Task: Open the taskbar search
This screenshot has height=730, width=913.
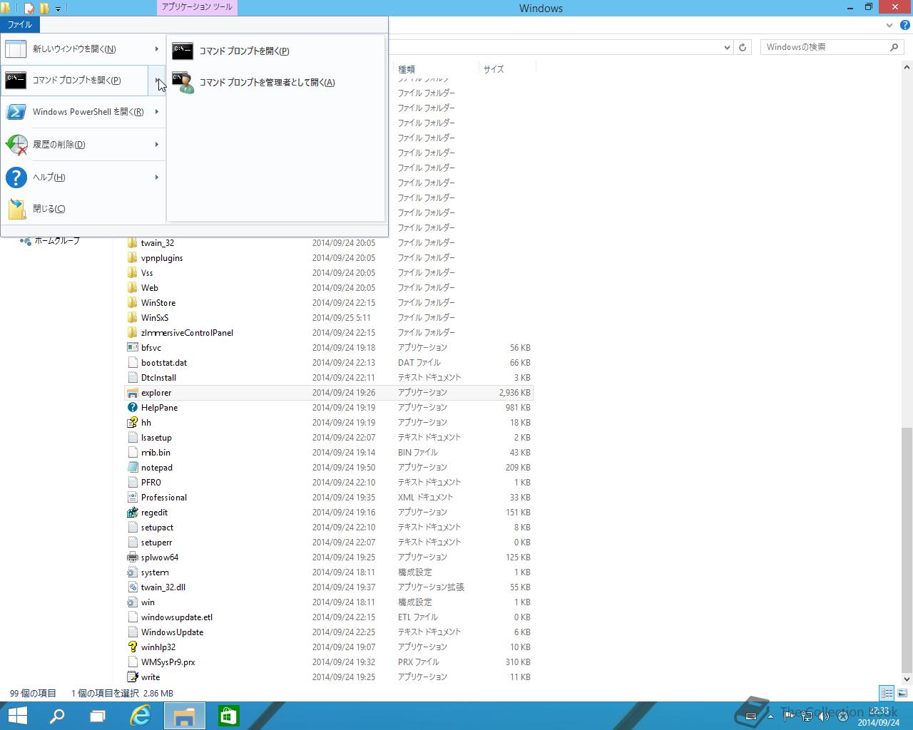Action: 57,716
